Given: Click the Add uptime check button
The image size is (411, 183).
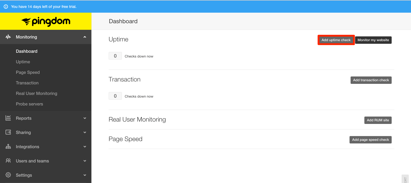Looking at the screenshot, I should point(336,40).
